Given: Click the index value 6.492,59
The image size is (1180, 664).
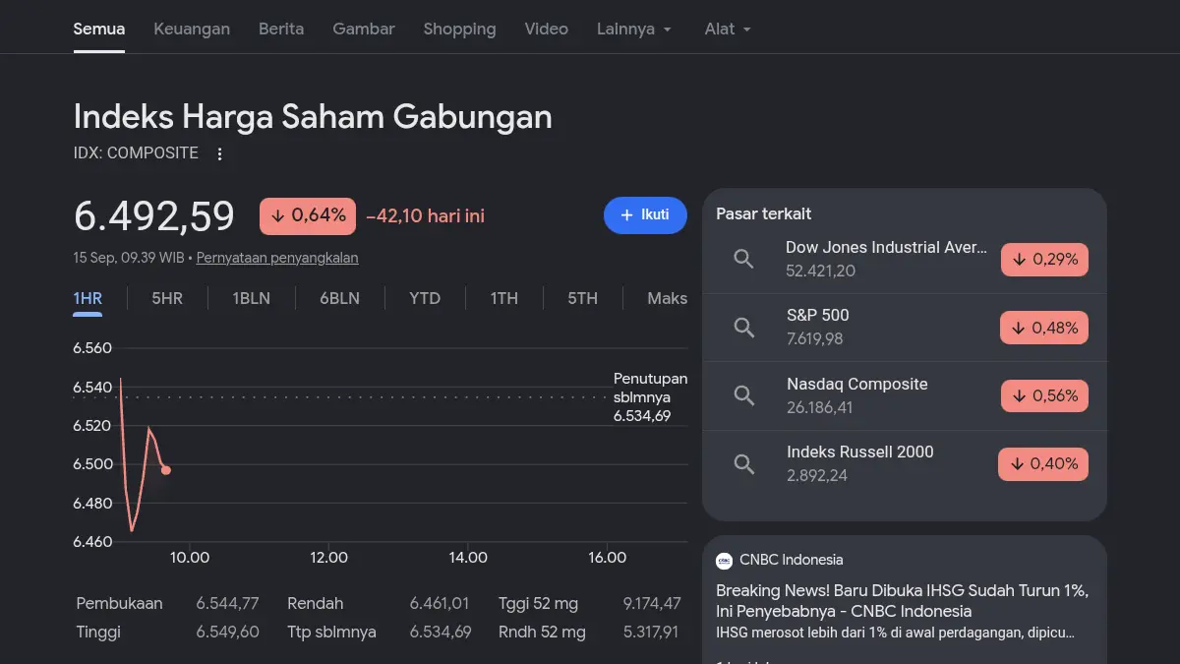Looking at the screenshot, I should click(154, 216).
